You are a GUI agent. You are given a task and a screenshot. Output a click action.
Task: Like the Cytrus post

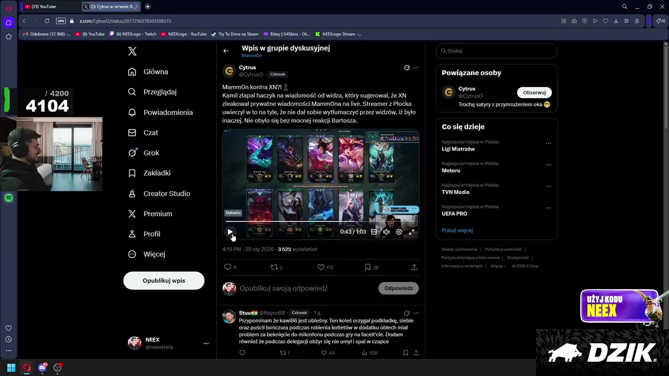pos(325,267)
